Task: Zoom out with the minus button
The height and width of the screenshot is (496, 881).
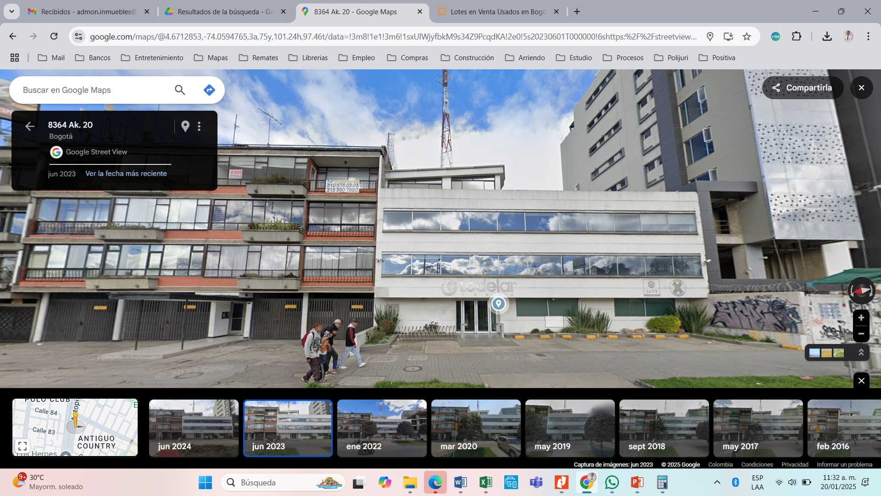Action: click(861, 334)
